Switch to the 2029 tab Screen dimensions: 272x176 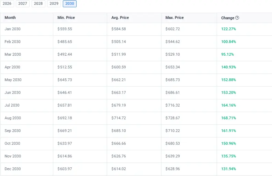point(54,4)
